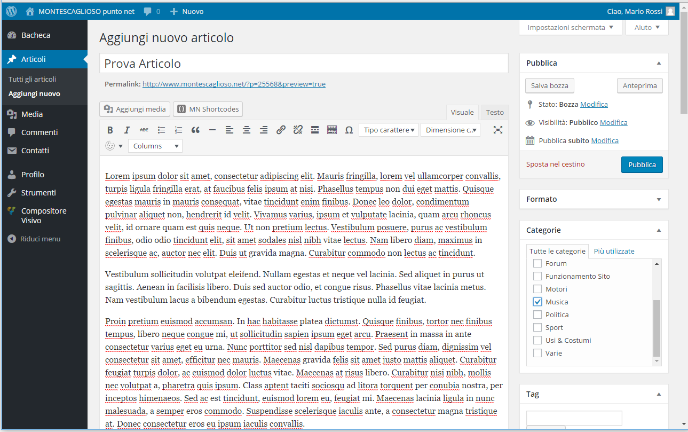This screenshot has height=432, width=688.
Task: Open the special character Omega picker
Action: [349, 130]
